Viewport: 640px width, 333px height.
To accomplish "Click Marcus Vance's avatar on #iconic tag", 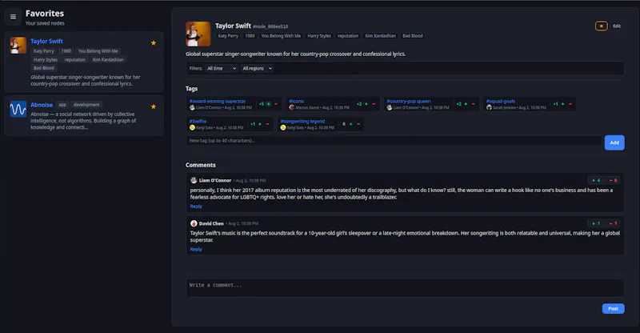I will pos(291,107).
